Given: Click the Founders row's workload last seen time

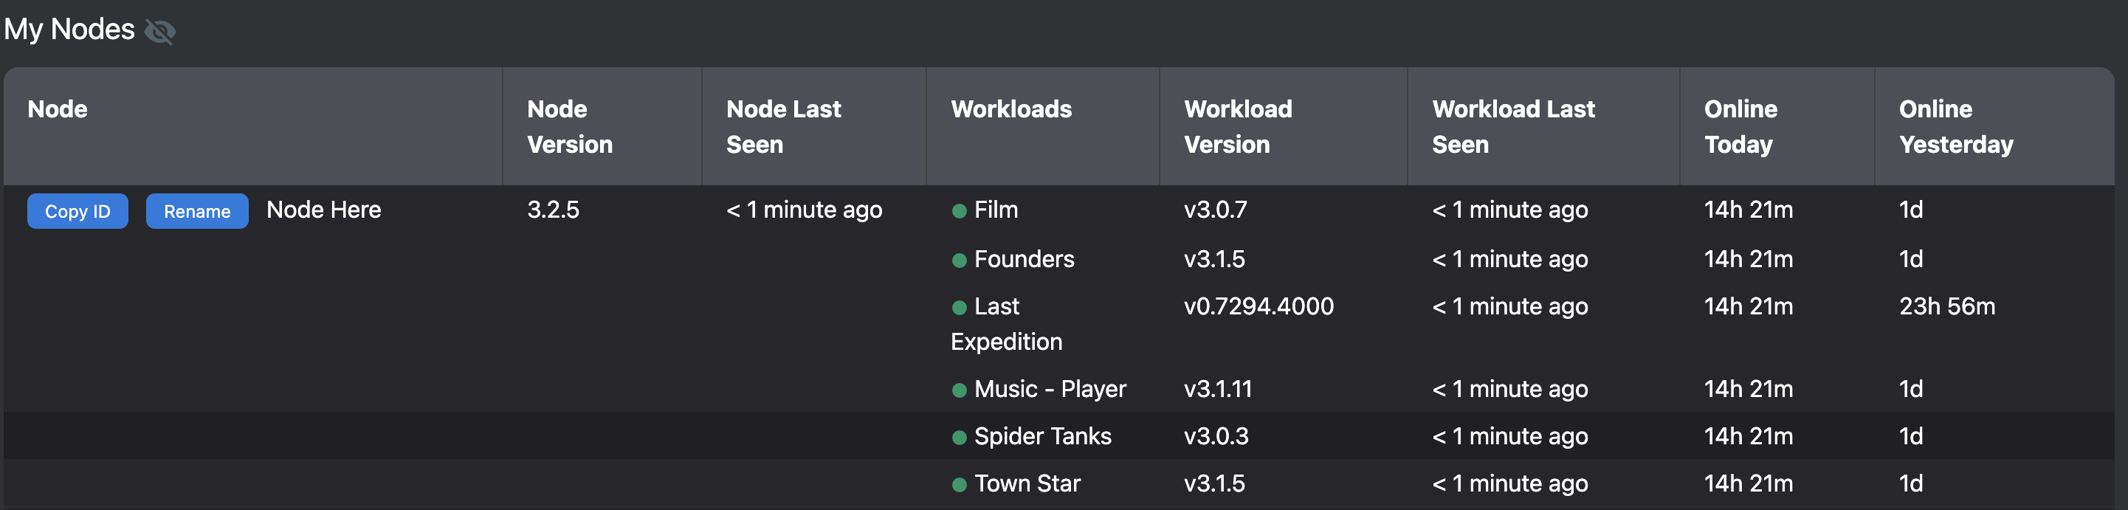Looking at the screenshot, I should pyautogui.click(x=1509, y=260).
